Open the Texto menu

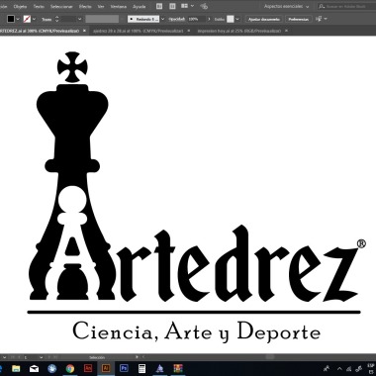(x=39, y=7)
